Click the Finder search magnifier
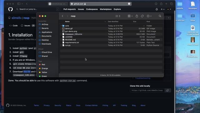Screen dimensions: 200x113 (160, 16)
